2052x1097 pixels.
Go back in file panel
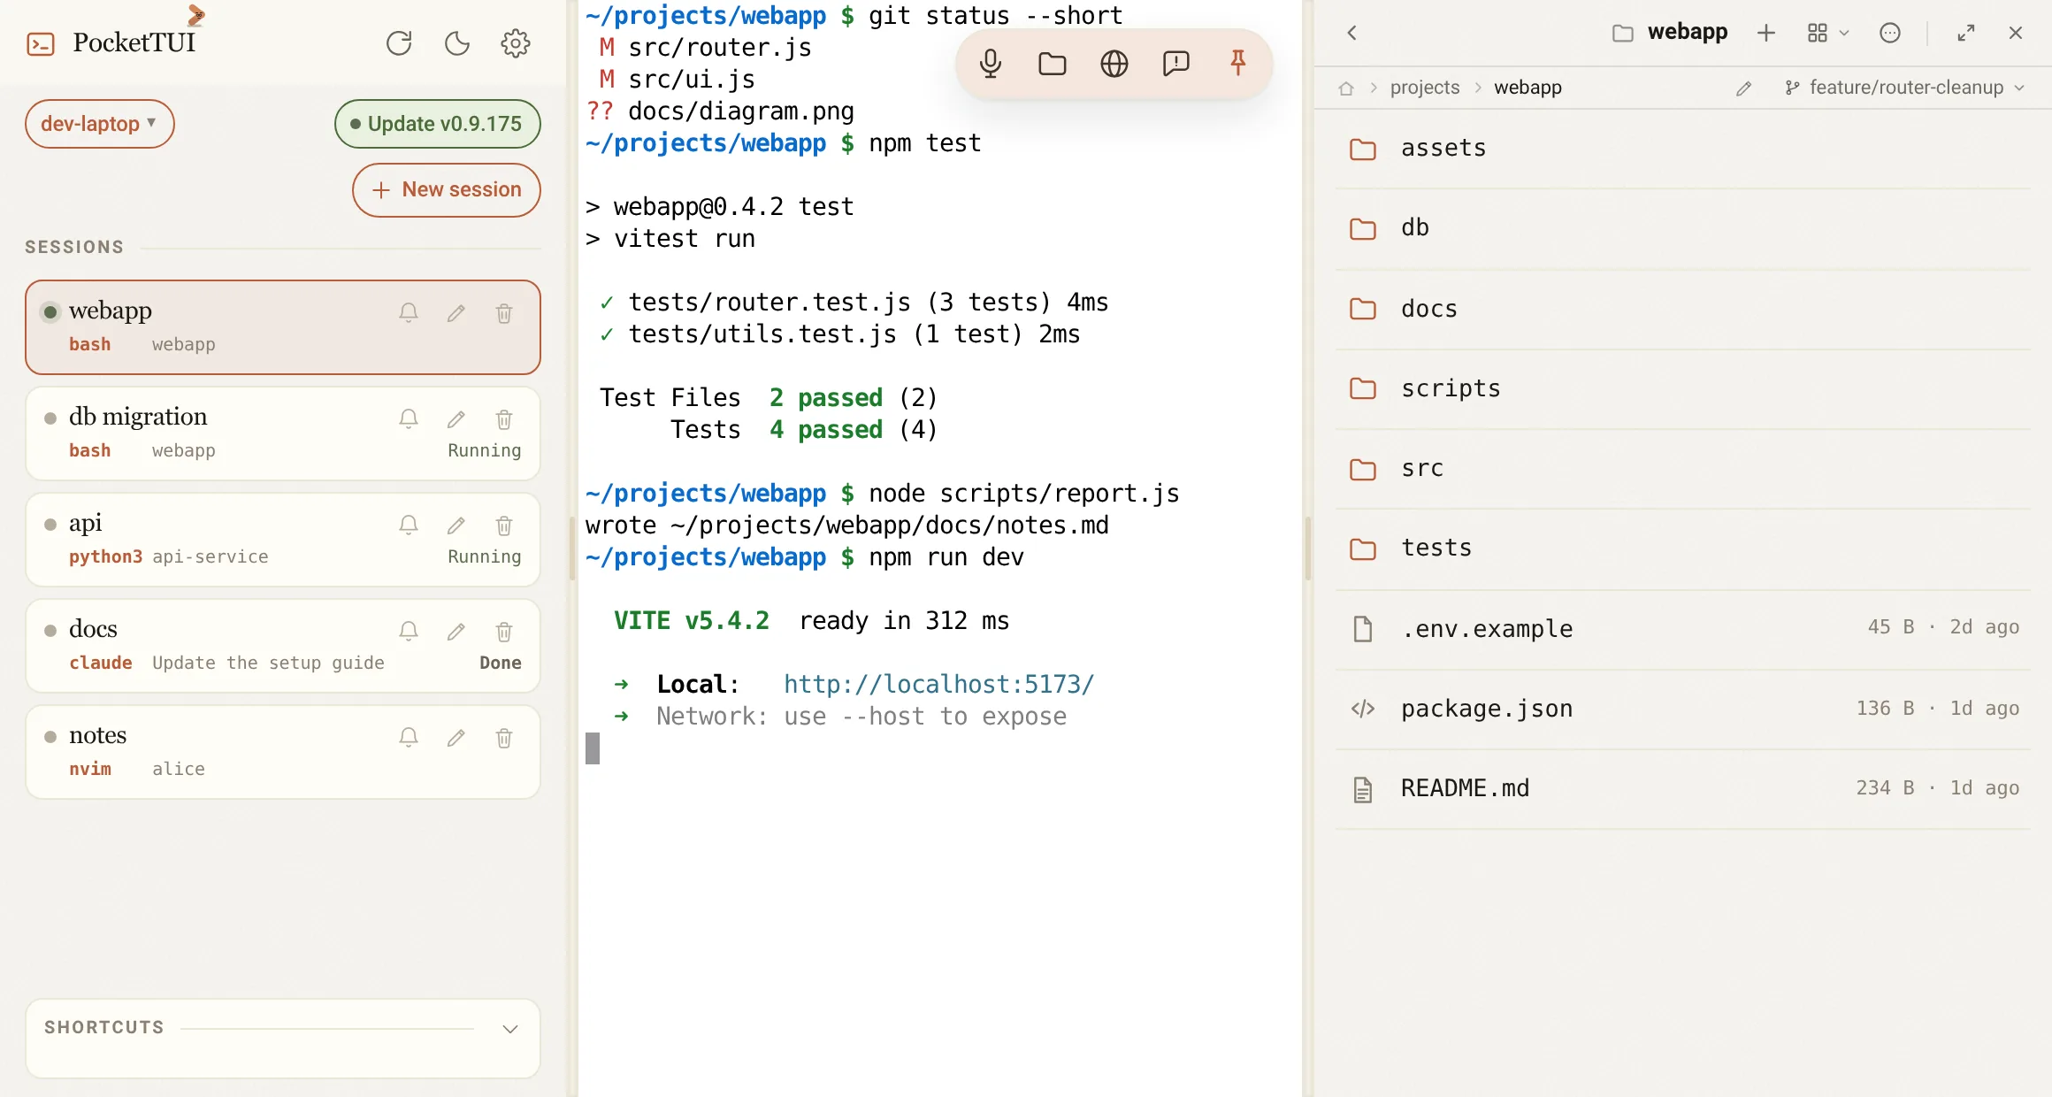1351,33
